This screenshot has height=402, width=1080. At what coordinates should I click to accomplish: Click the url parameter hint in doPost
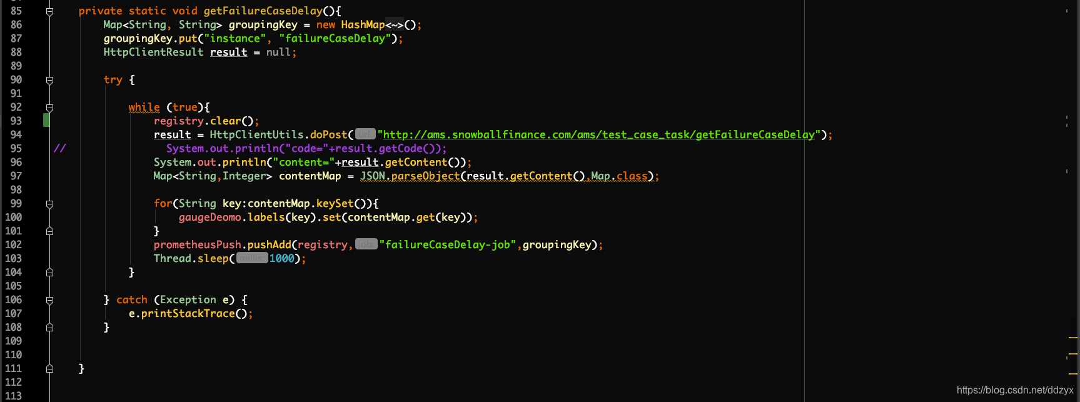tap(365, 134)
